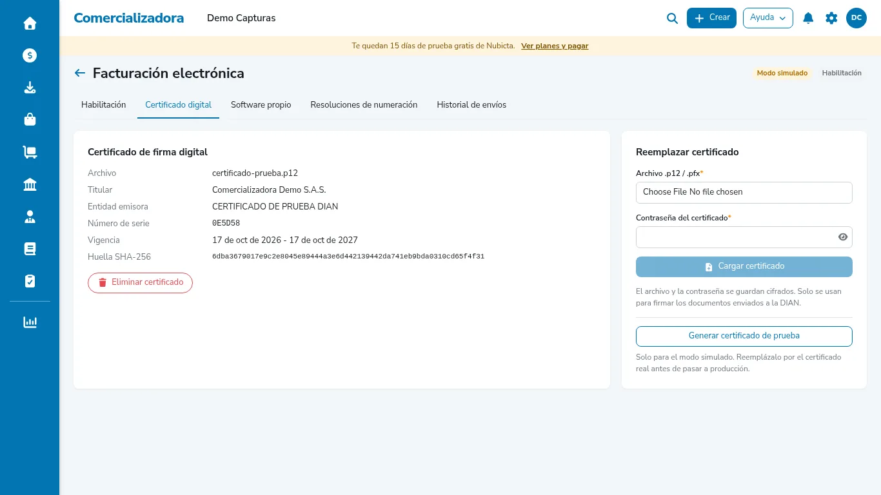Click the certificado-prueba.p12 file name
Screen dimensions: 881x495
[x=255, y=173]
